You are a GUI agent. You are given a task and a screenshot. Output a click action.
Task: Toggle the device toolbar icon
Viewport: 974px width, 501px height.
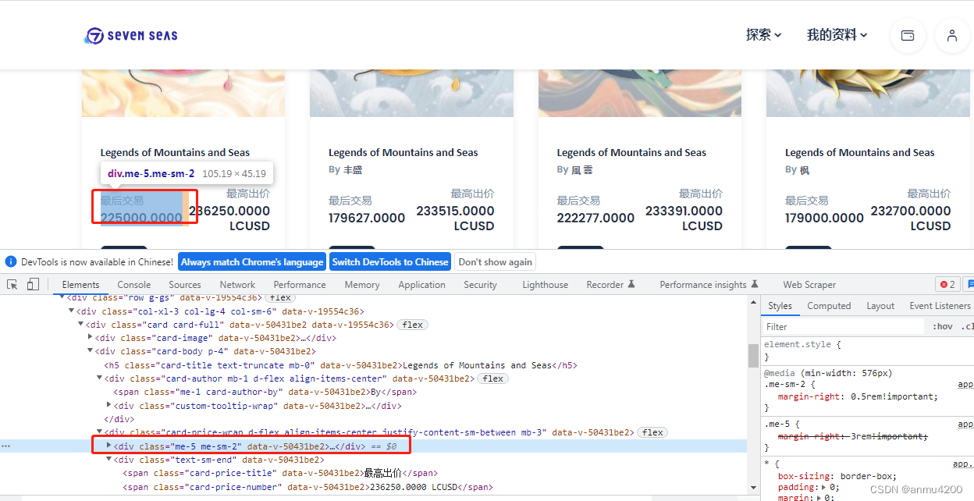pos(33,285)
